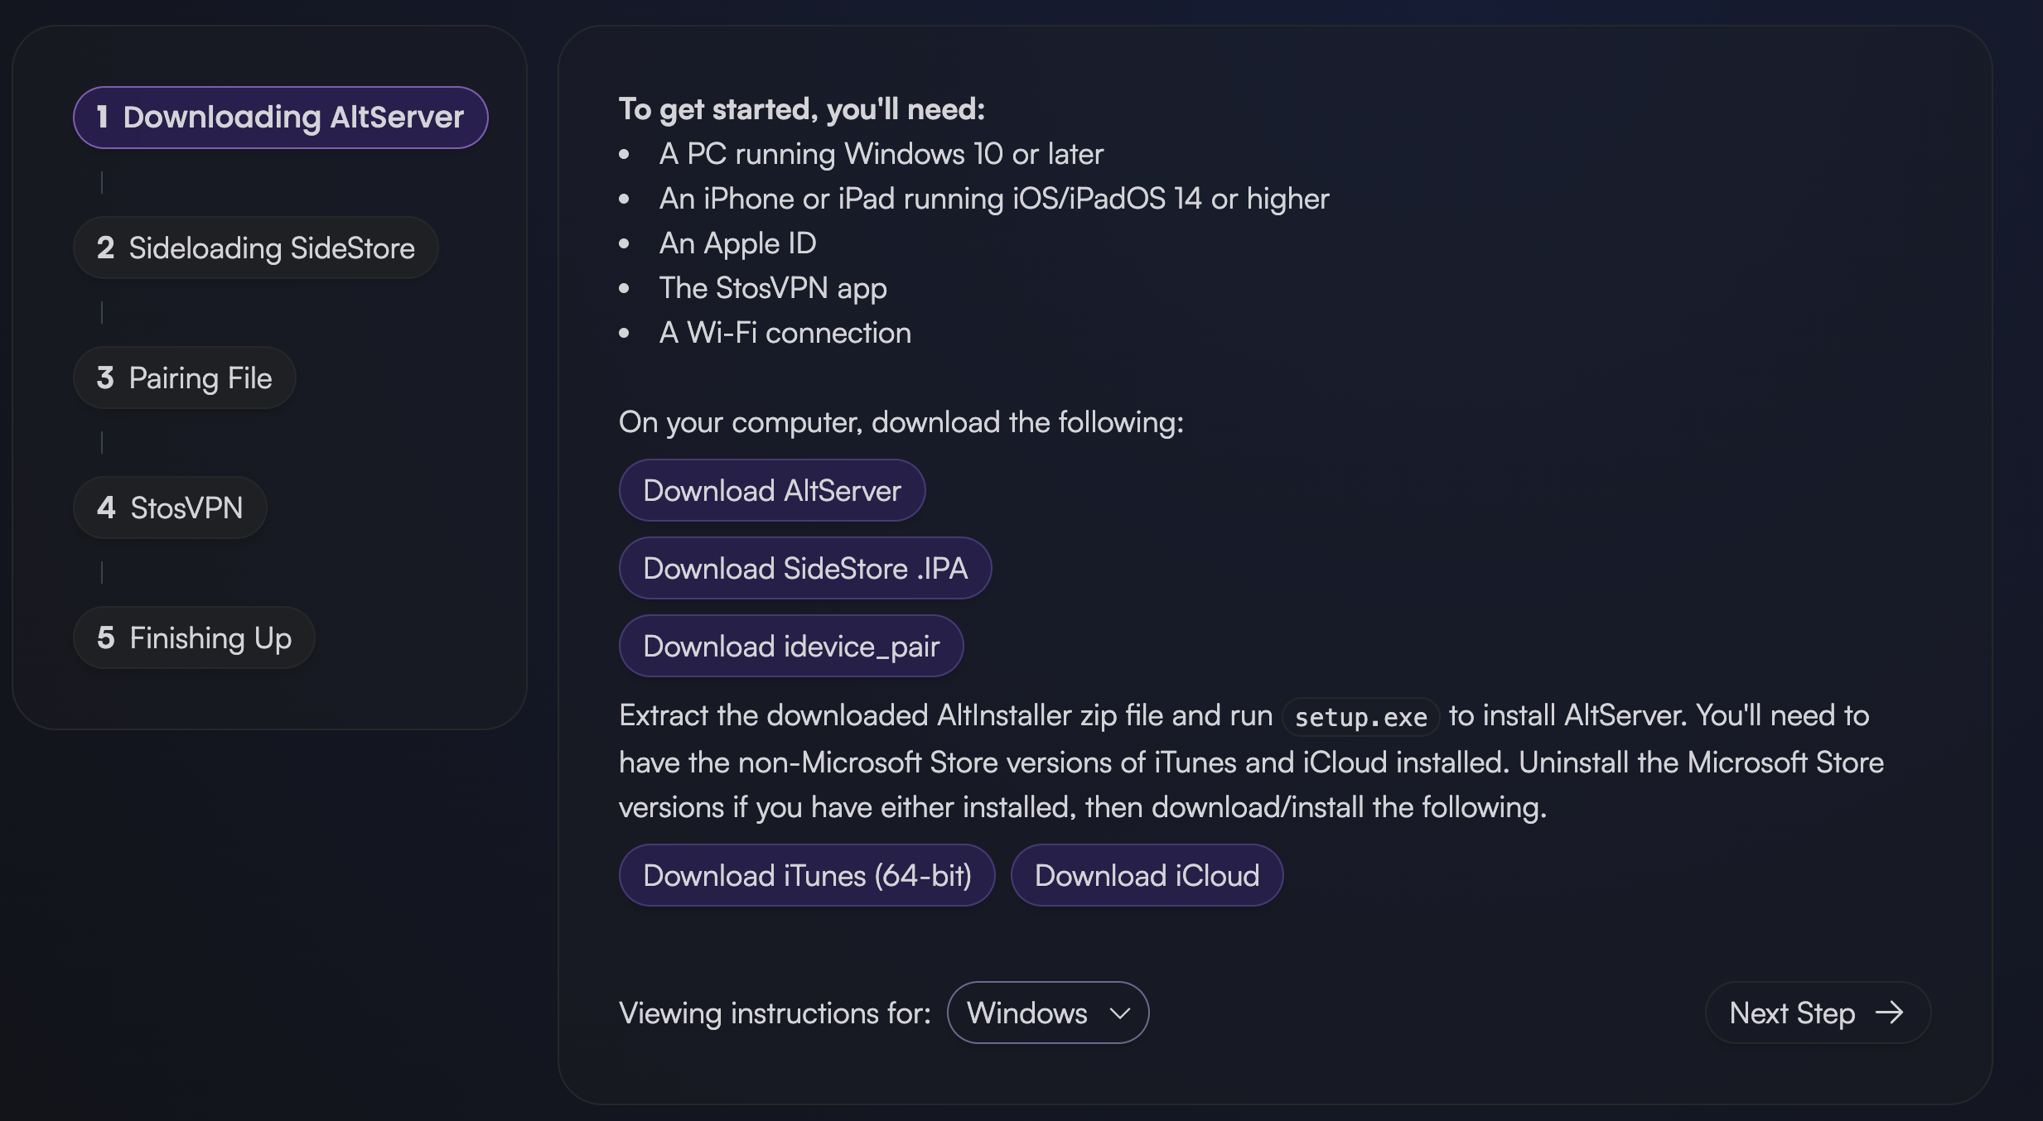Go to step 2 Sideloading SideStore
Viewport: 2043px width, 1121px height.
pos(256,248)
